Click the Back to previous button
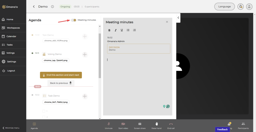The height and width of the screenshot is (132, 256). pos(61,83)
